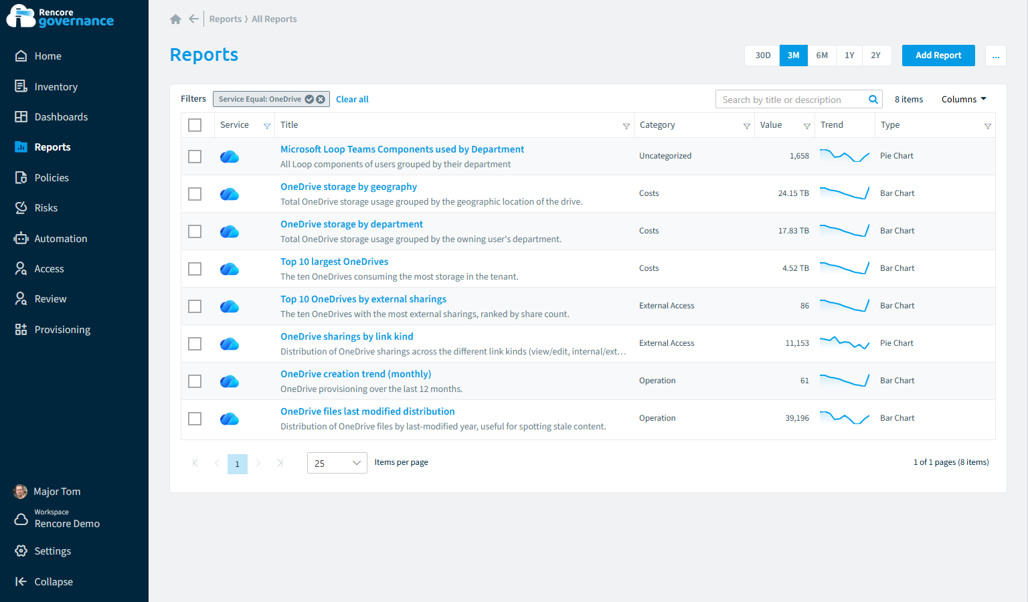The width and height of the screenshot is (1028, 602).
Task: Check OneDrive creation trend (monthly) row
Action: point(195,381)
